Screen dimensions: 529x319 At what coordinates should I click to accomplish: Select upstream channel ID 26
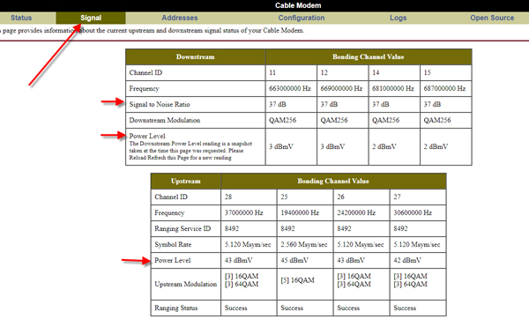click(361, 197)
